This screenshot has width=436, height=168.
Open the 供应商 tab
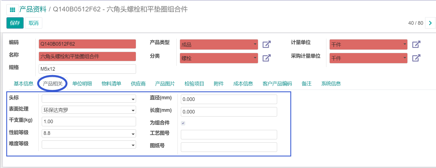click(x=138, y=84)
